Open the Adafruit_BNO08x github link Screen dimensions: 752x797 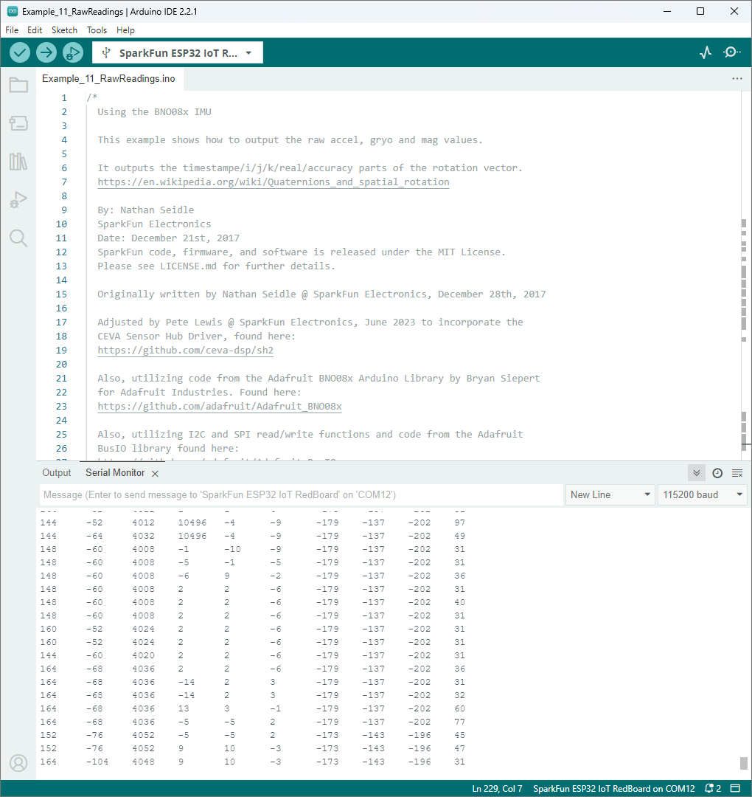[x=220, y=406]
